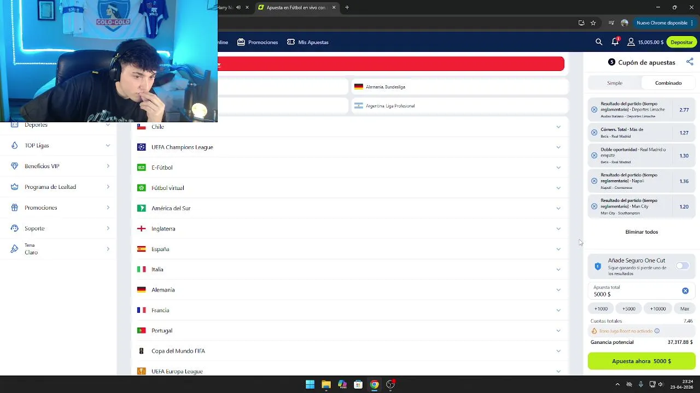Expand Alemania leagues
700x393 pixels.
tap(558, 290)
